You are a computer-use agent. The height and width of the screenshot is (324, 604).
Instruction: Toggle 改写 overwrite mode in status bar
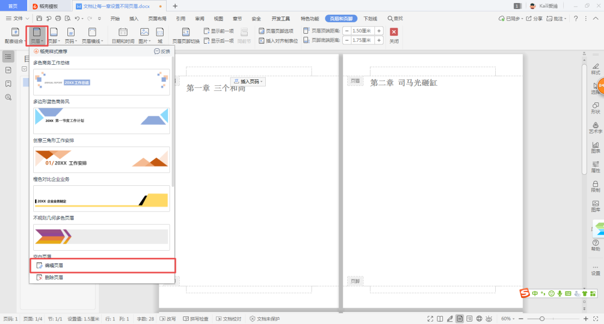tap(168, 319)
